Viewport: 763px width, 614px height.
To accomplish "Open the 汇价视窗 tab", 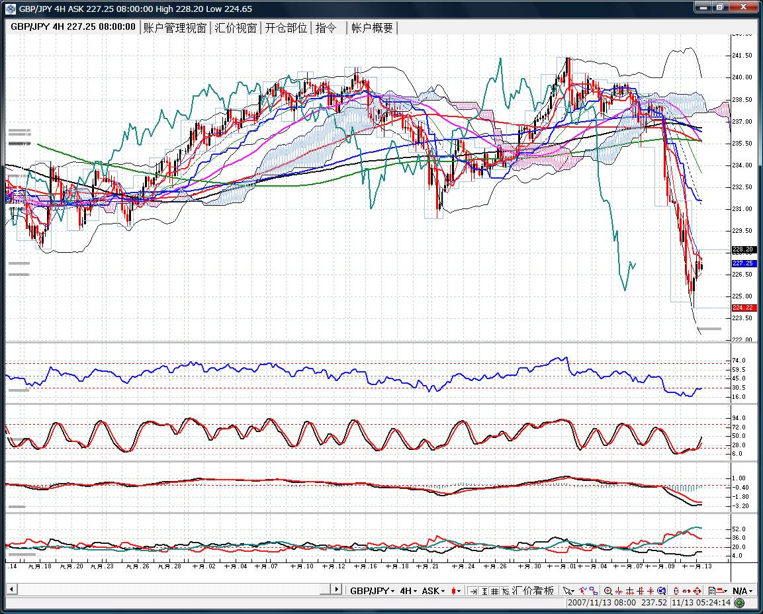I will tap(236, 28).
